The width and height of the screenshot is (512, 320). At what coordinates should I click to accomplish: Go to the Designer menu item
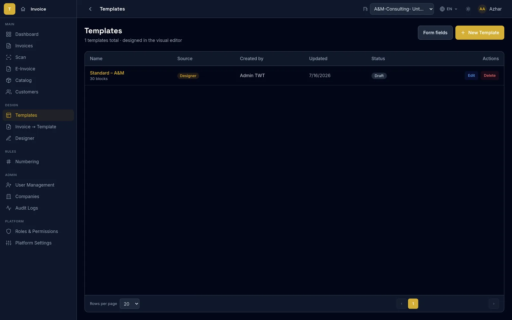click(x=38, y=138)
